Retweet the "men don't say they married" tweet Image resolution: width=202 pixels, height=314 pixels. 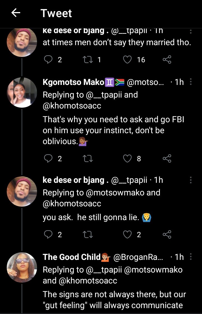88,59
